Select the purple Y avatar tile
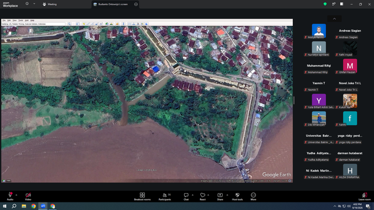This screenshot has width=374, height=210. point(318,101)
